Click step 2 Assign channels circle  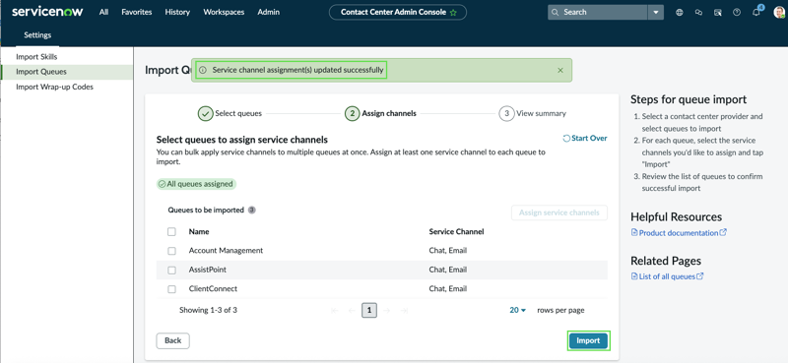(x=352, y=113)
